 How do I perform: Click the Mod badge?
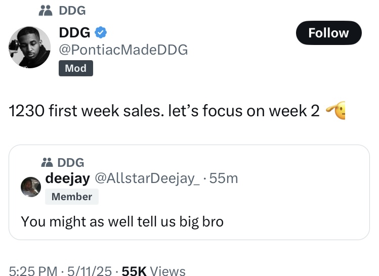pos(75,68)
